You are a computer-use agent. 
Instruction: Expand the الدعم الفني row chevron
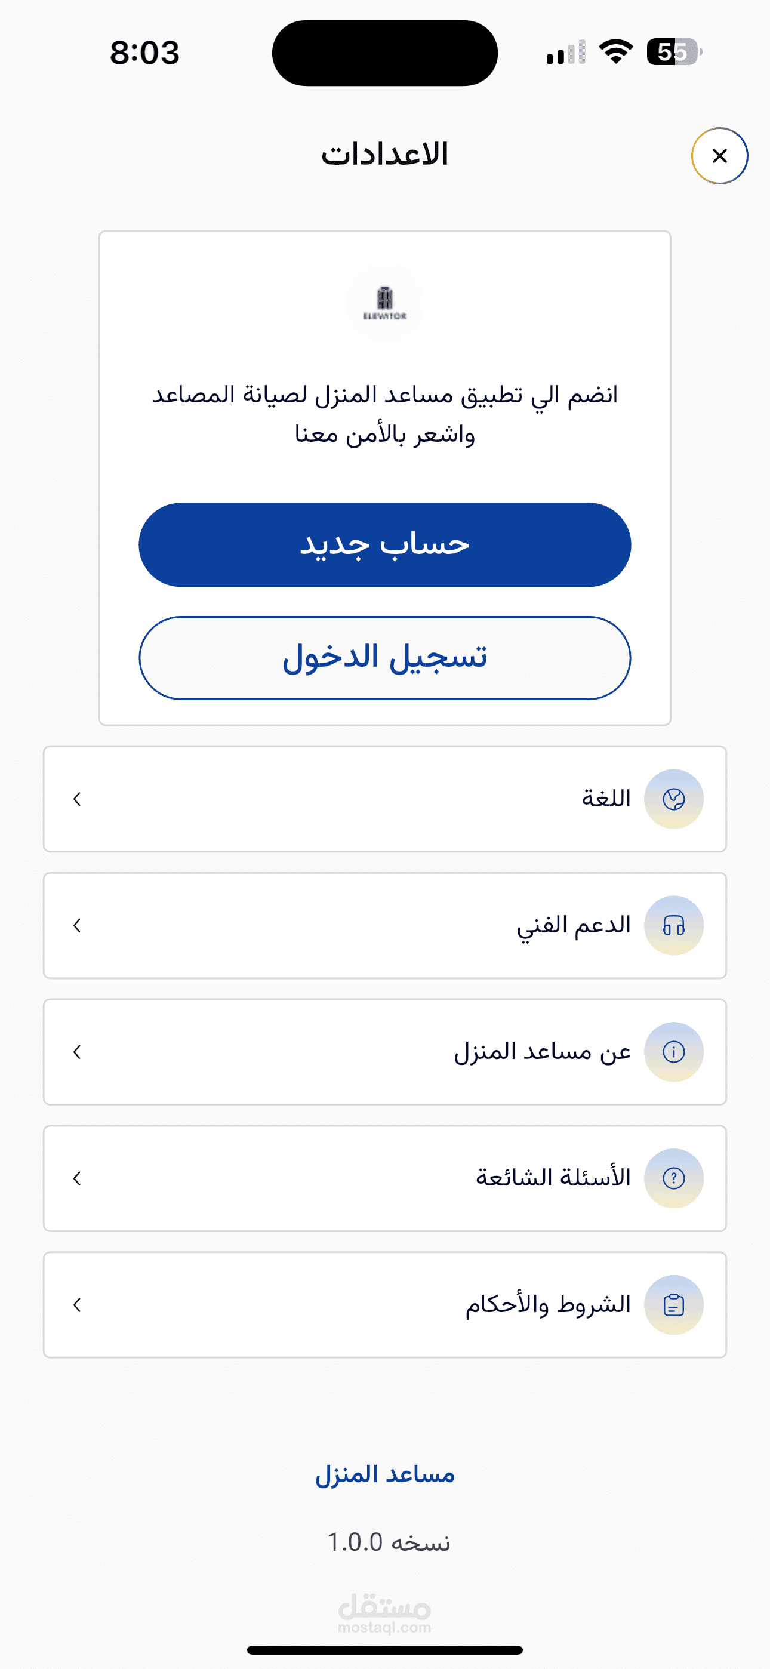[77, 925]
